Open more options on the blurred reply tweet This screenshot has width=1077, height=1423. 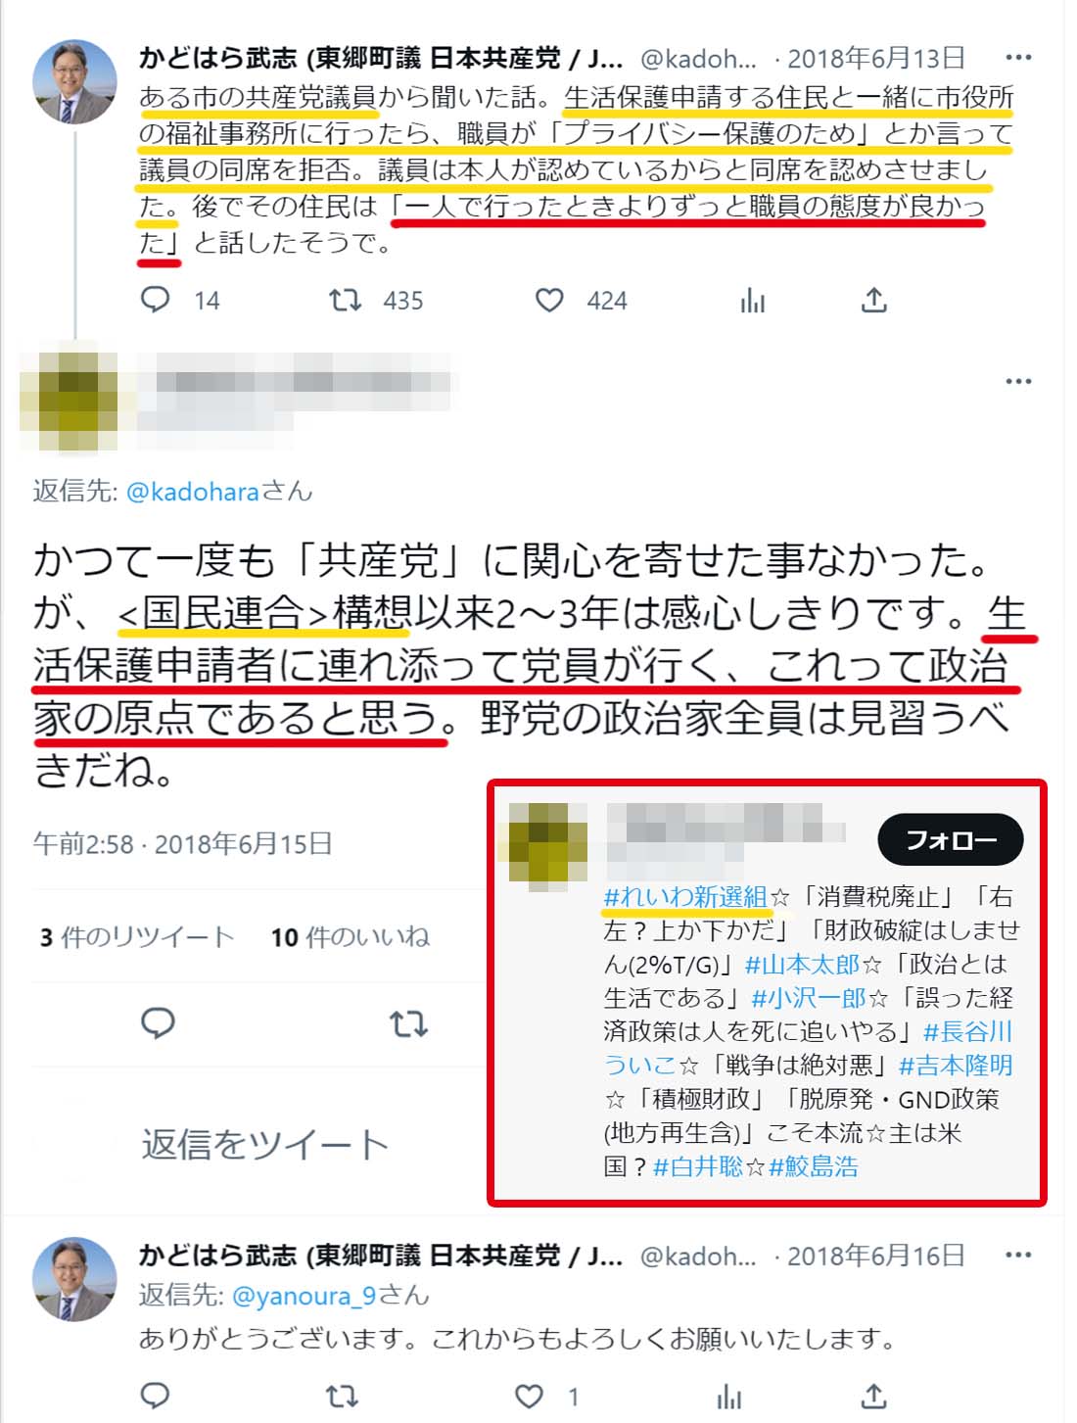[x=1018, y=381]
